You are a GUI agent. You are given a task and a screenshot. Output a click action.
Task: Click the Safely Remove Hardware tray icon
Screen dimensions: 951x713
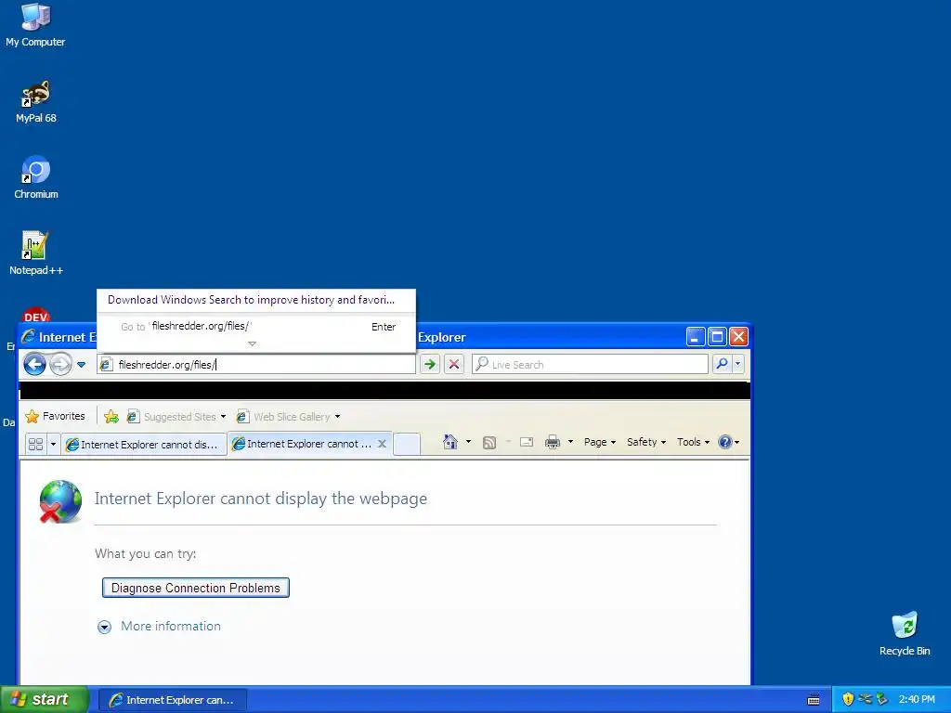(x=882, y=699)
